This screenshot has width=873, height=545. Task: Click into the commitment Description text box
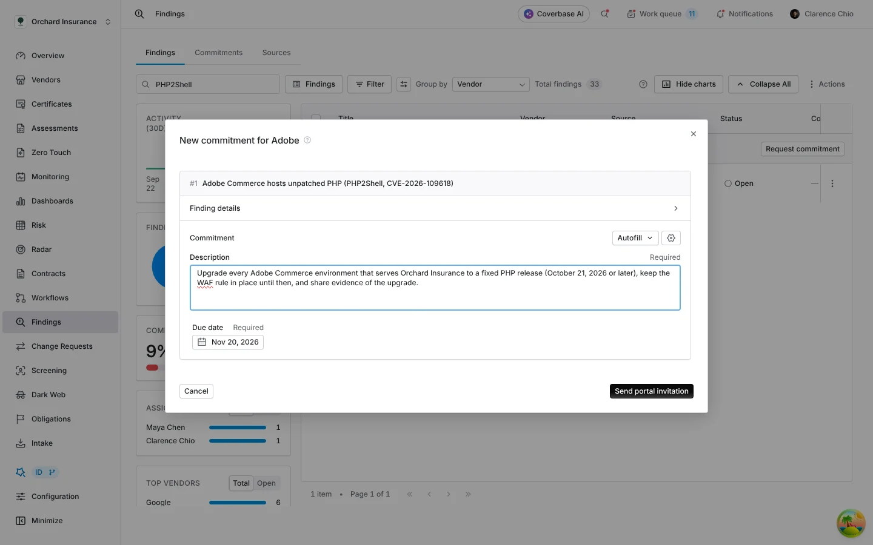(x=435, y=288)
